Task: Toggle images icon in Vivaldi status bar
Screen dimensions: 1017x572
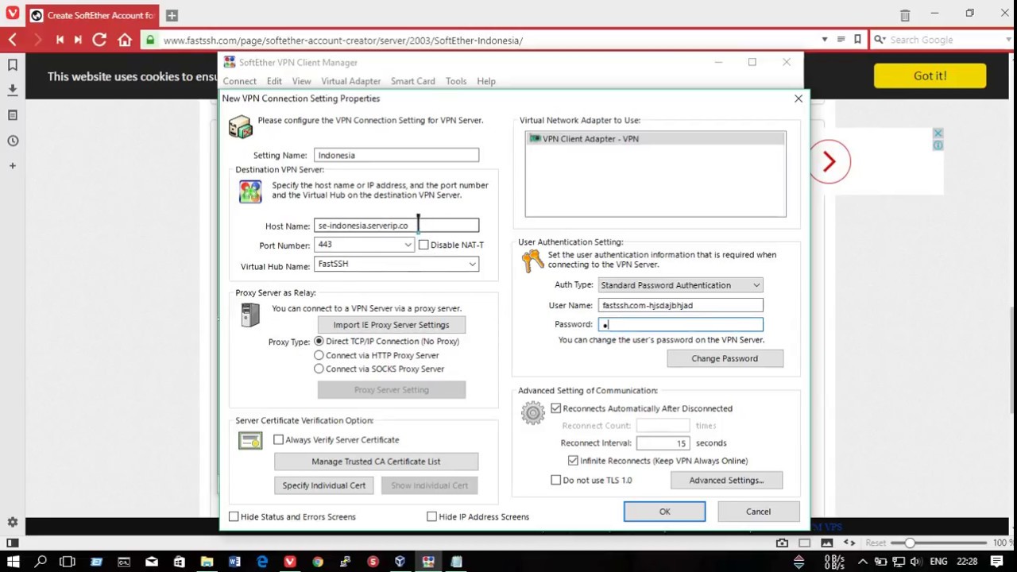Action: 827,543
